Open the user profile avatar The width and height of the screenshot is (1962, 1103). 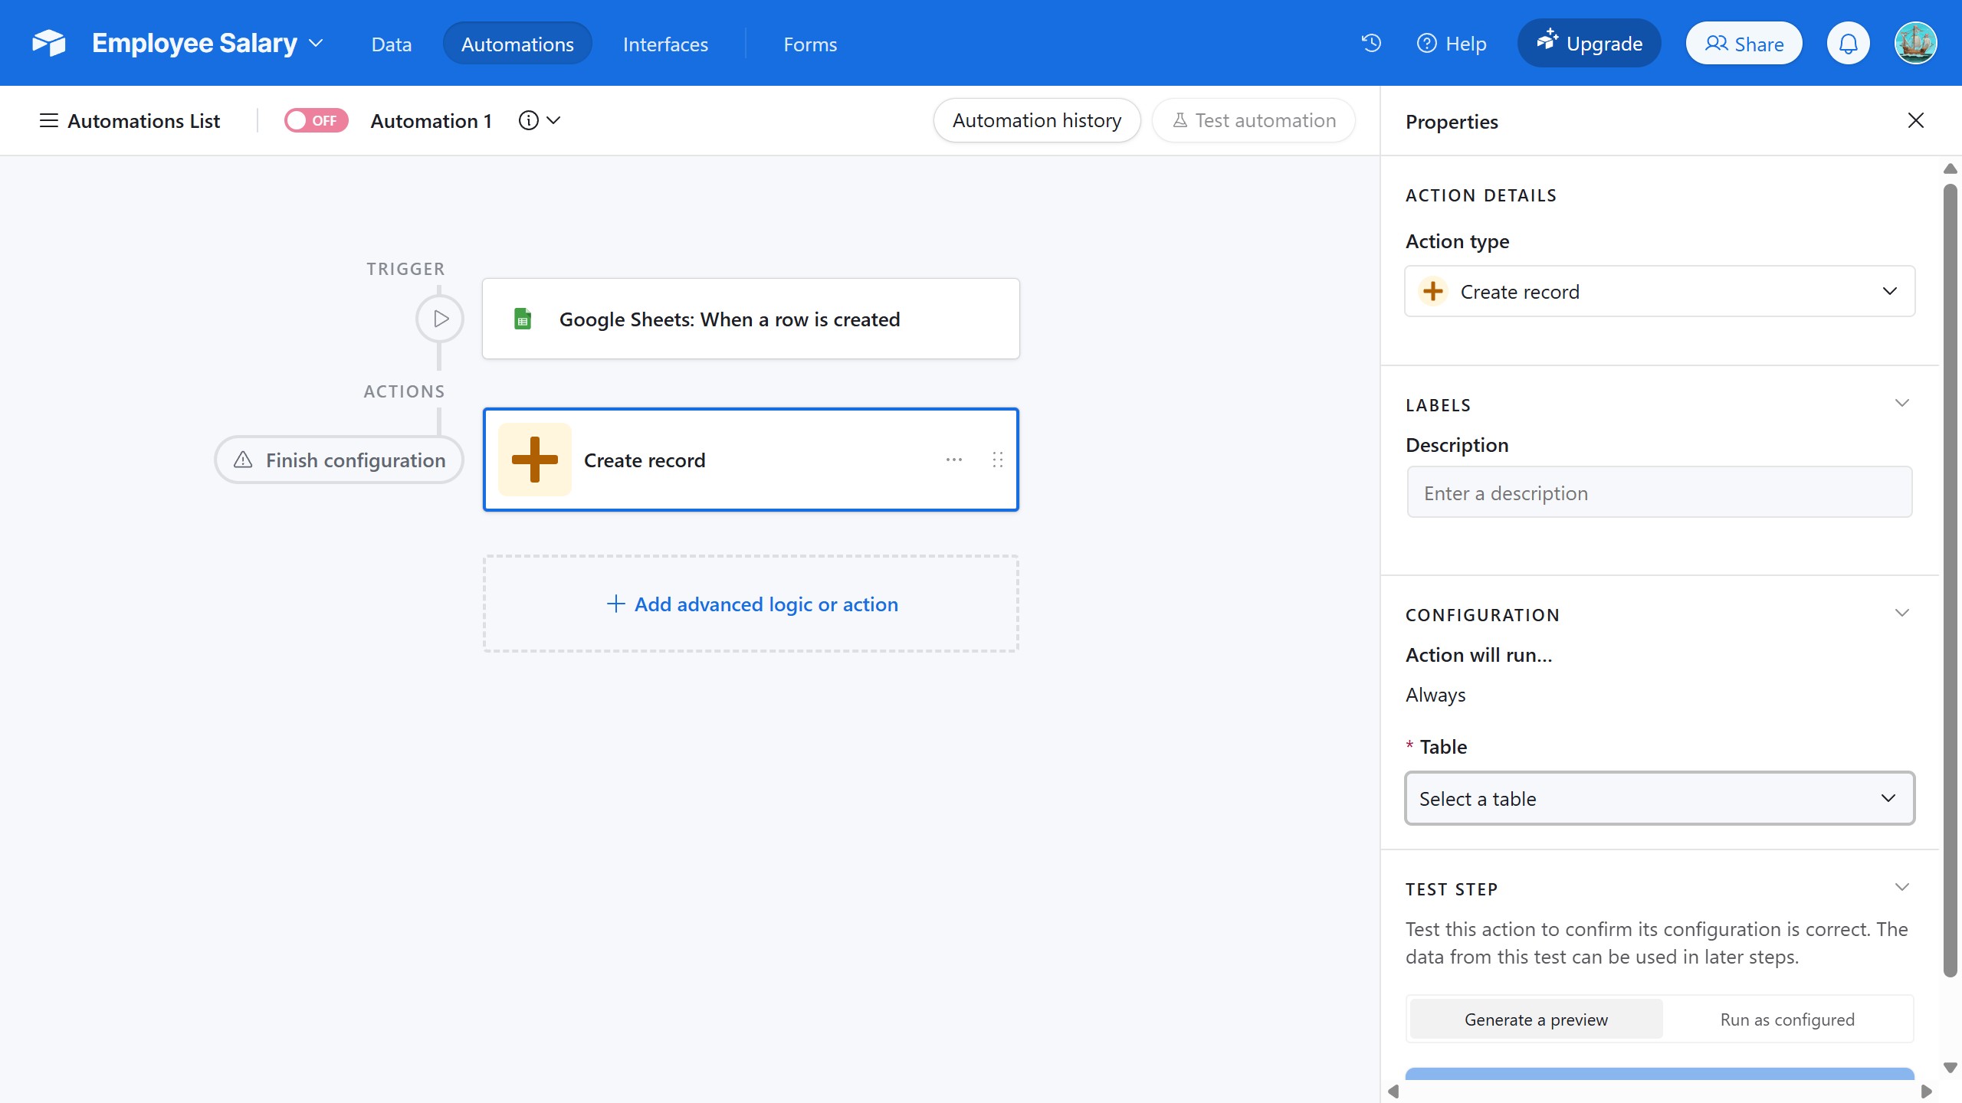point(1915,43)
